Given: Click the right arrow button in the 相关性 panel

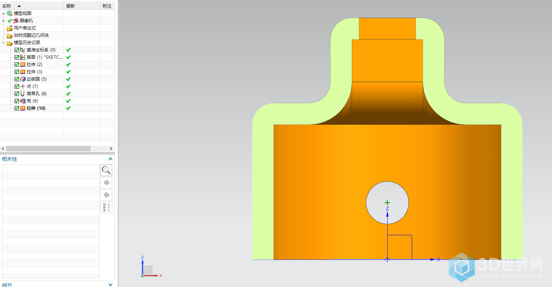Looking at the screenshot, I should click(x=106, y=183).
